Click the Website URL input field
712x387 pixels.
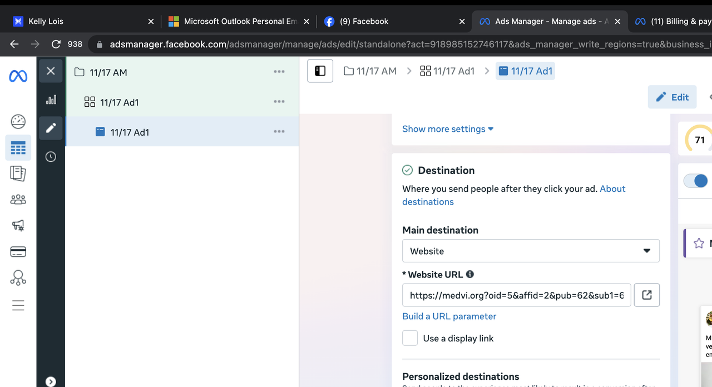pos(517,295)
